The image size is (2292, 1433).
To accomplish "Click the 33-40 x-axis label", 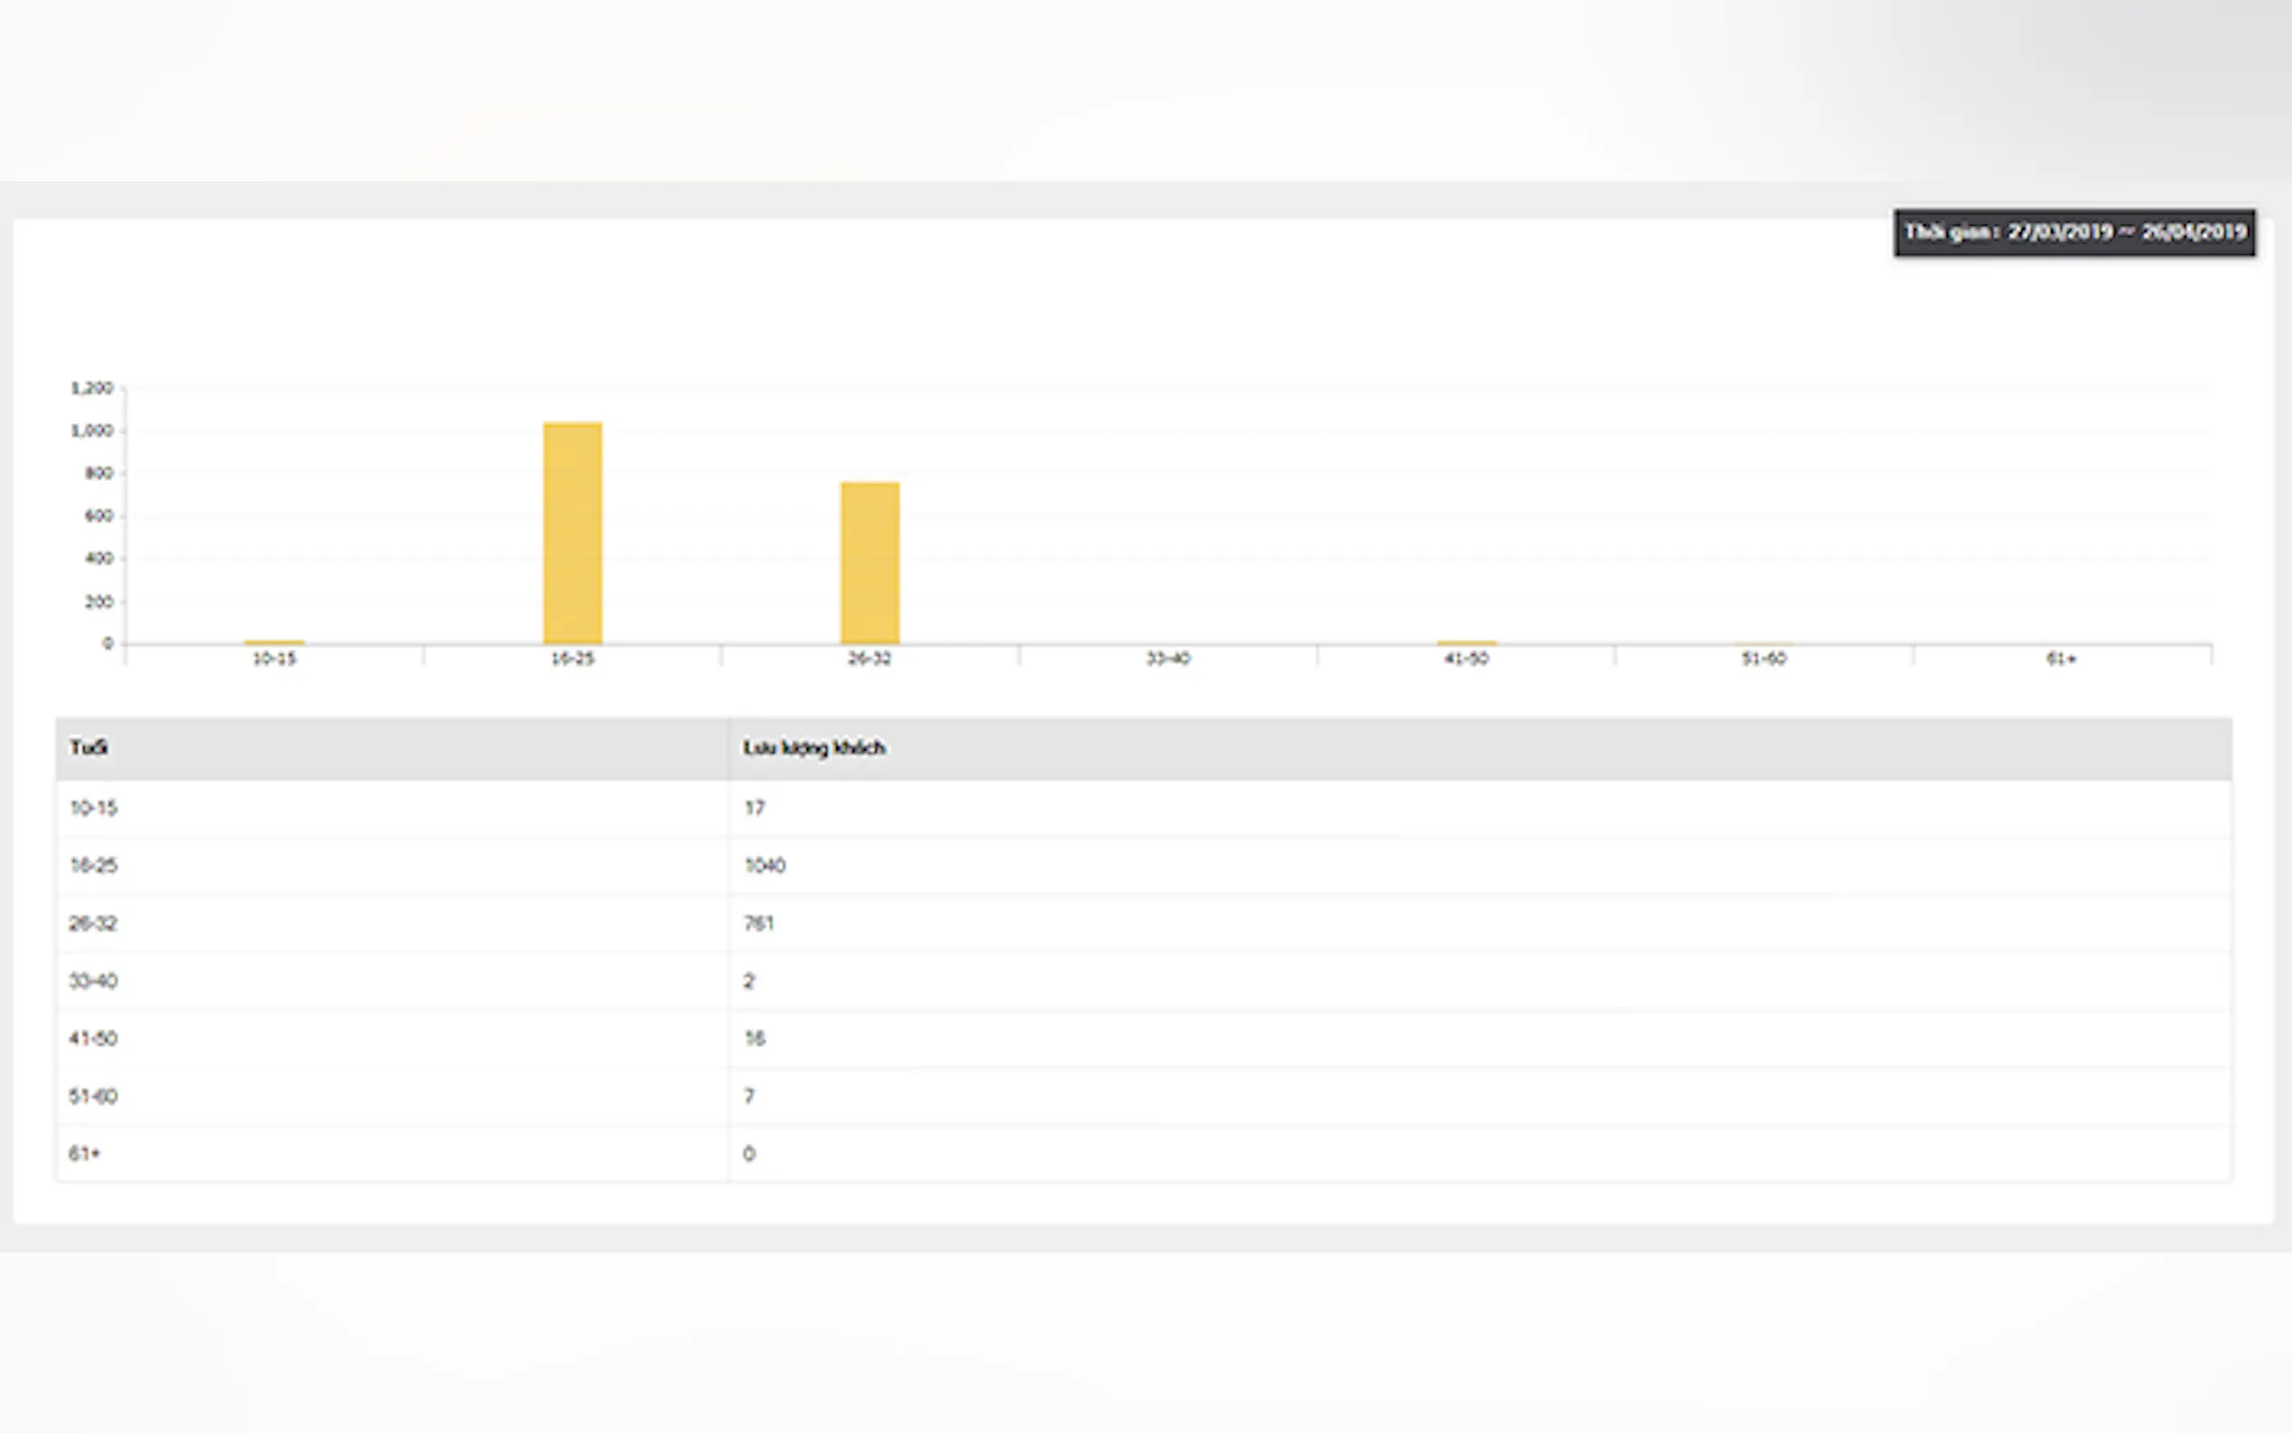I will click(1168, 659).
